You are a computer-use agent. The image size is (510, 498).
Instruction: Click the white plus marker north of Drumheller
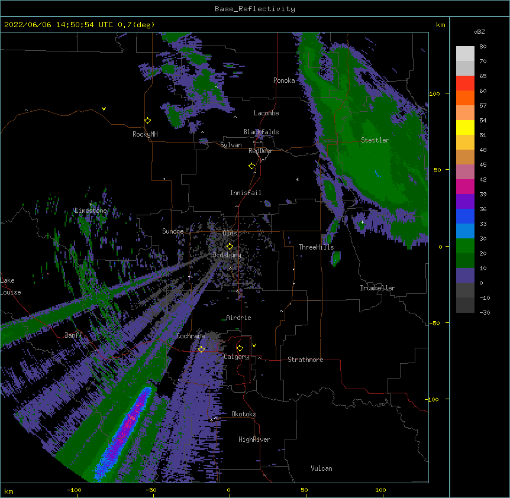pos(362,222)
